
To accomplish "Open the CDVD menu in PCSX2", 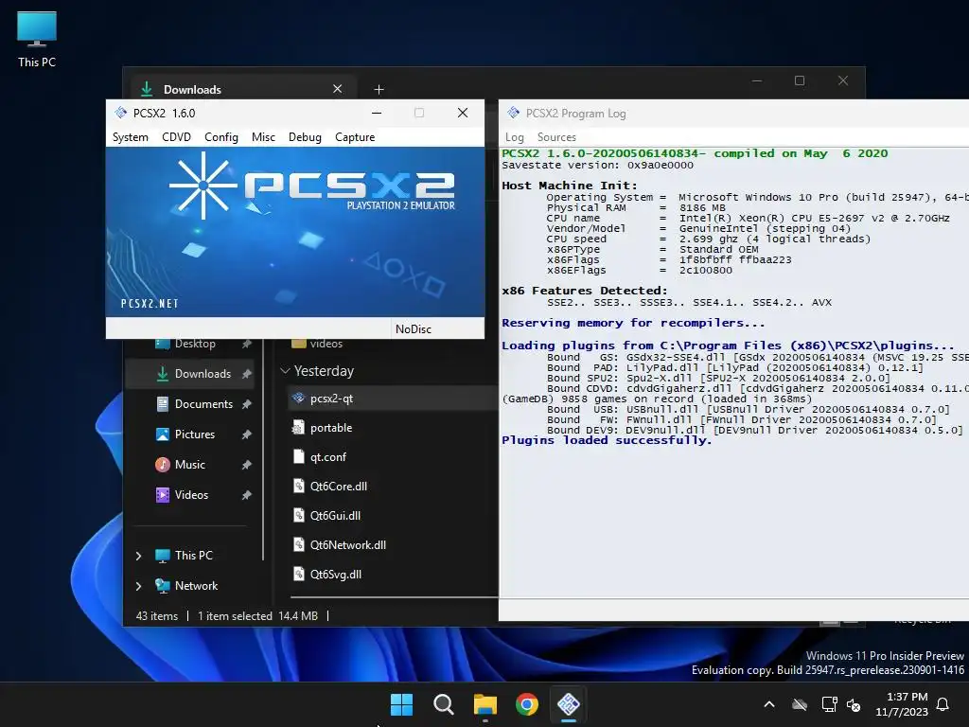I will point(176,137).
